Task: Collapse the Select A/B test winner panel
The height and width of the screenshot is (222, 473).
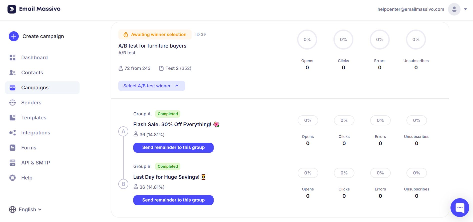Action: pos(151,86)
